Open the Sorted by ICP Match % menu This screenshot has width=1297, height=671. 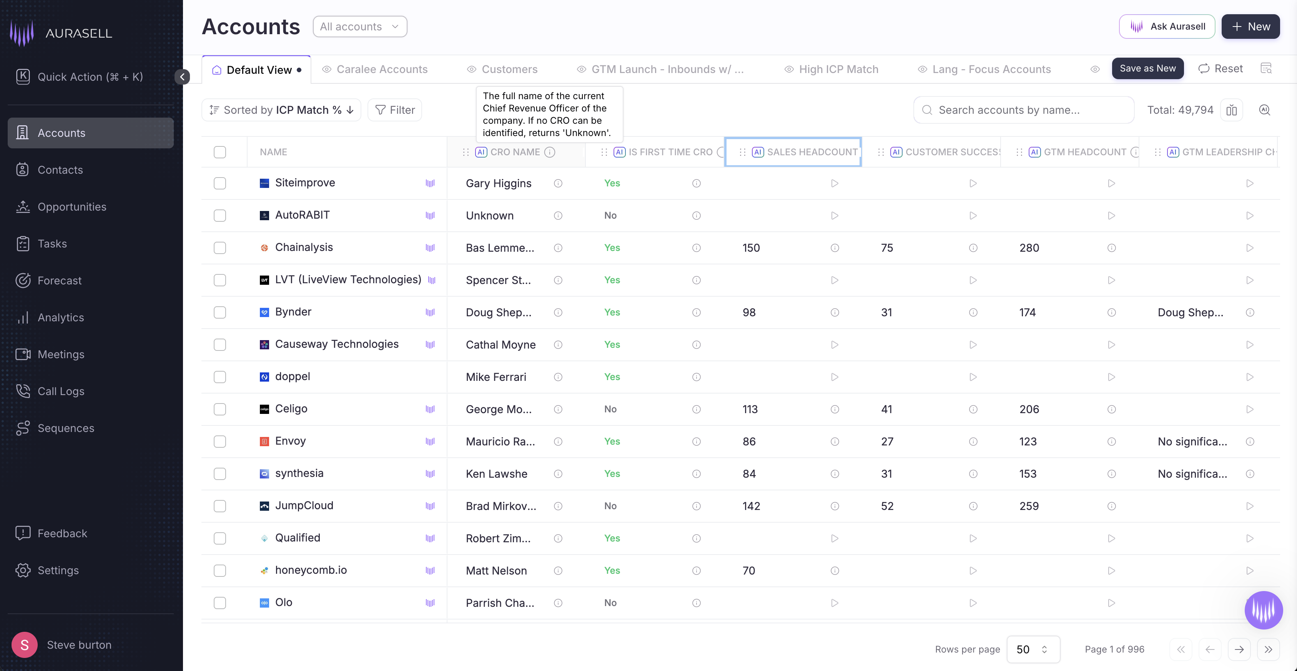click(x=281, y=110)
